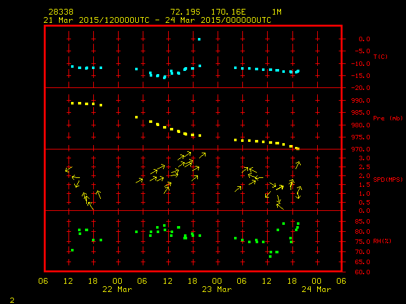
Task: Select the RH(%) humidity axis label
Action: pyautogui.click(x=382, y=241)
